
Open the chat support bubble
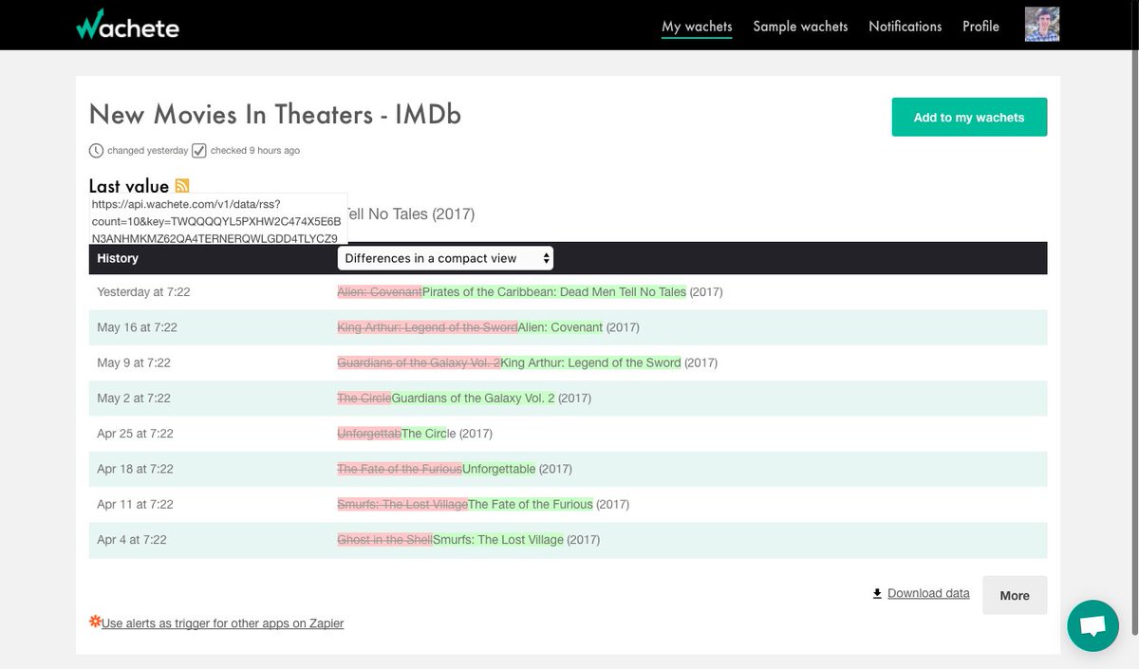click(1092, 626)
